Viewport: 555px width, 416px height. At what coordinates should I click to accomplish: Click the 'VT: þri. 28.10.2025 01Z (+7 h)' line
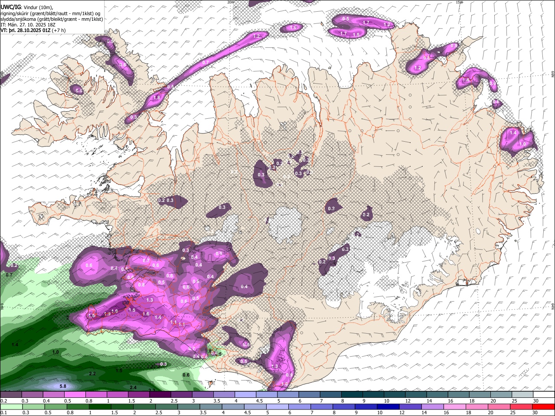click(x=33, y=30)
